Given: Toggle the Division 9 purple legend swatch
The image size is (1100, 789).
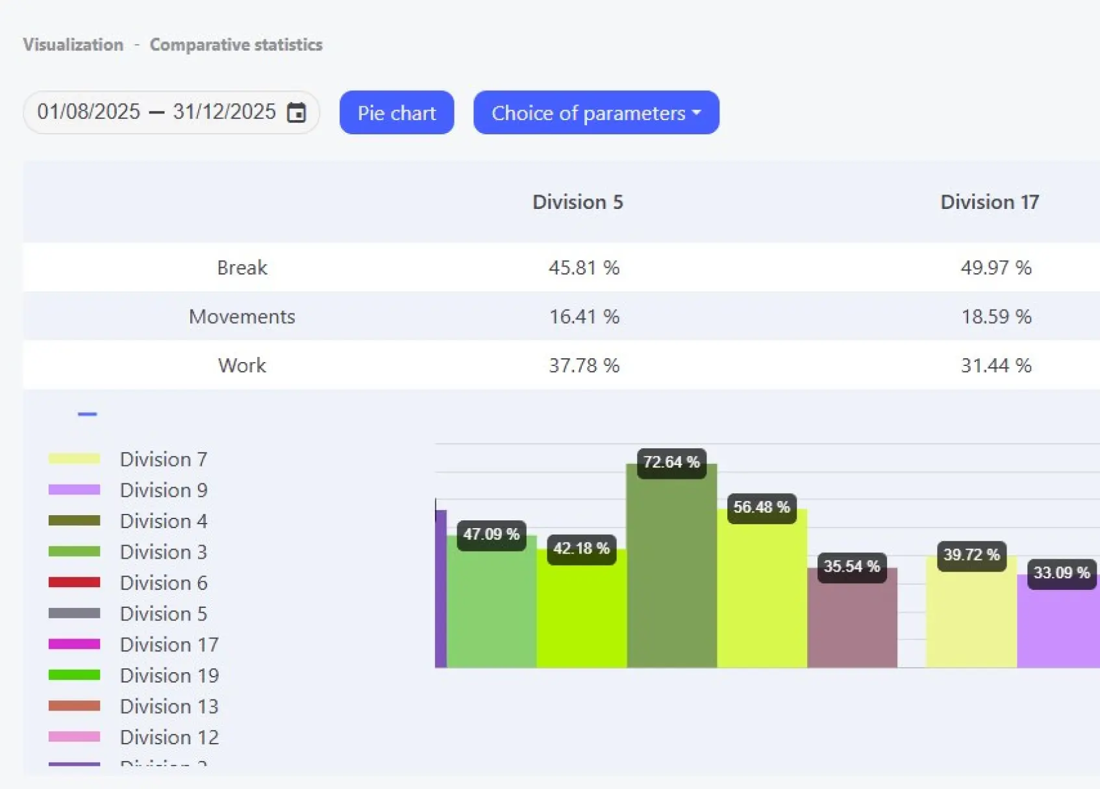Looking at the screenshot, I should coord(75,490).
